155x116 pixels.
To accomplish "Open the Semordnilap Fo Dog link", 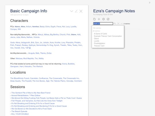I will 44,45.
